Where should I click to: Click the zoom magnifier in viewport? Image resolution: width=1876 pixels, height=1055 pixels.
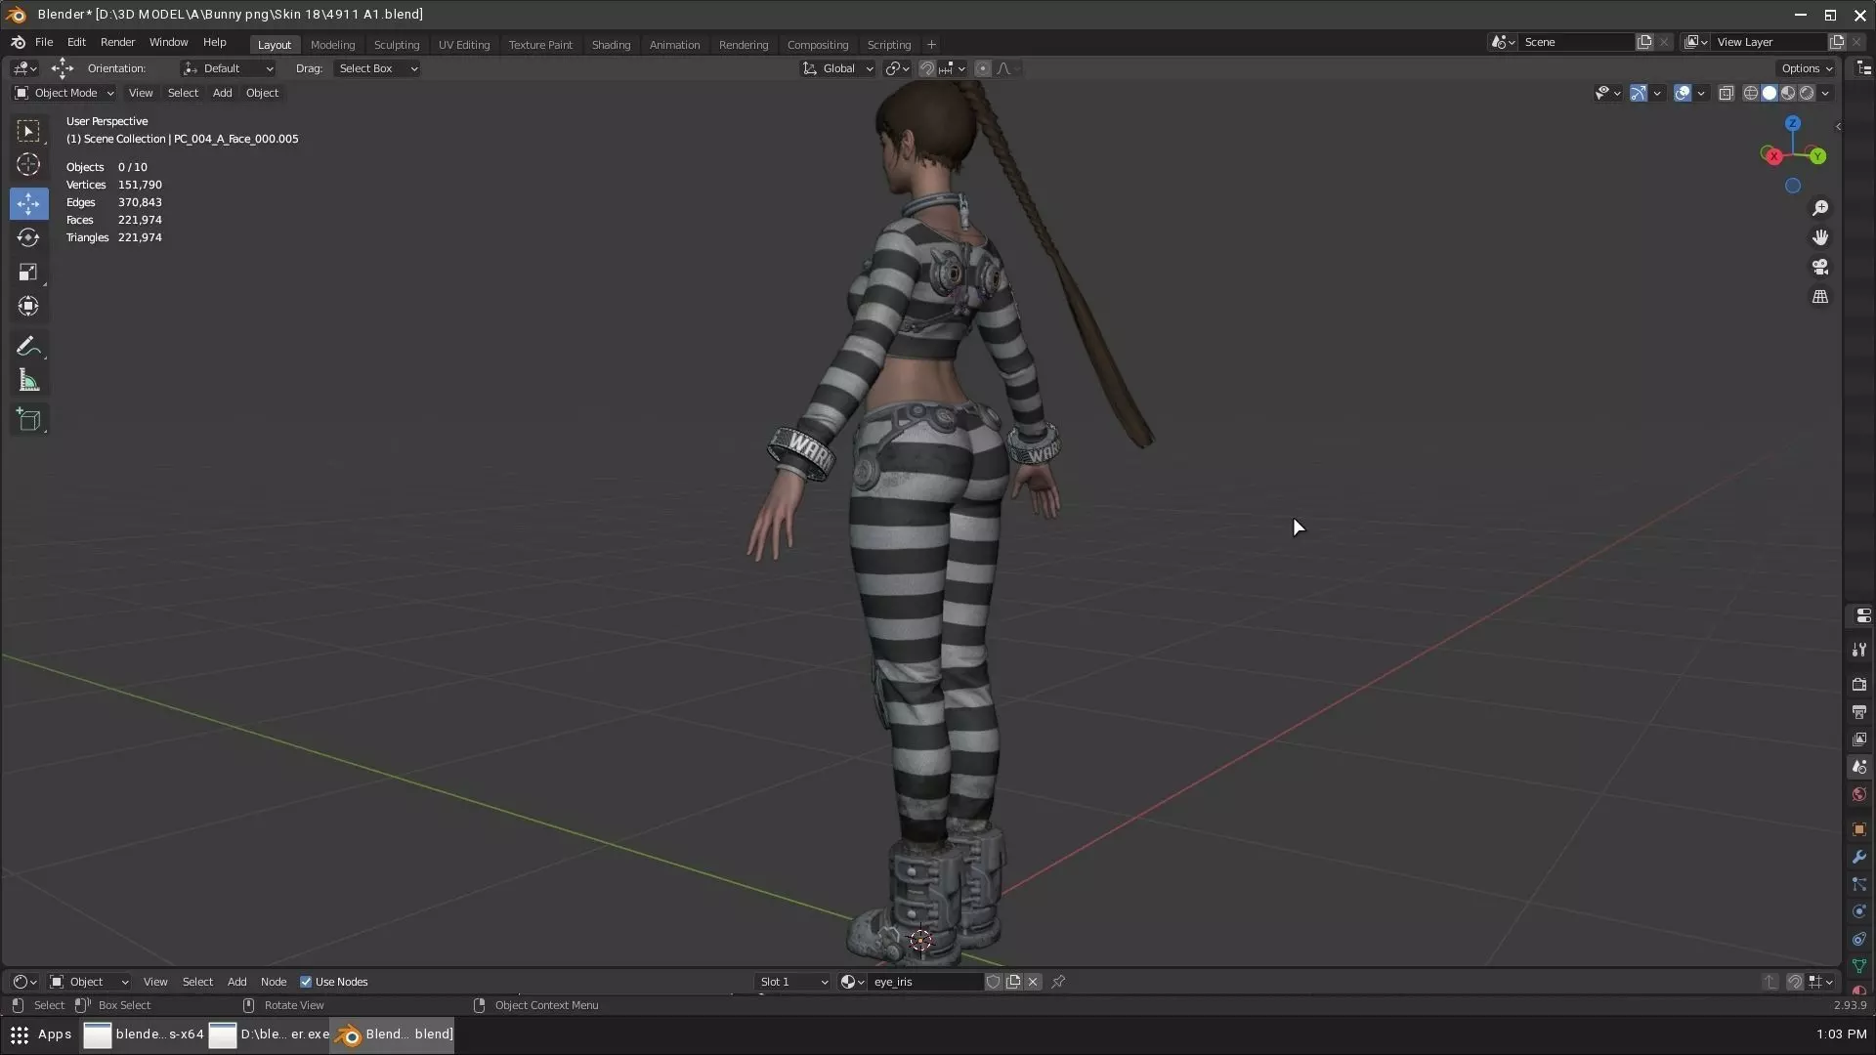(x=1820, y=208)
